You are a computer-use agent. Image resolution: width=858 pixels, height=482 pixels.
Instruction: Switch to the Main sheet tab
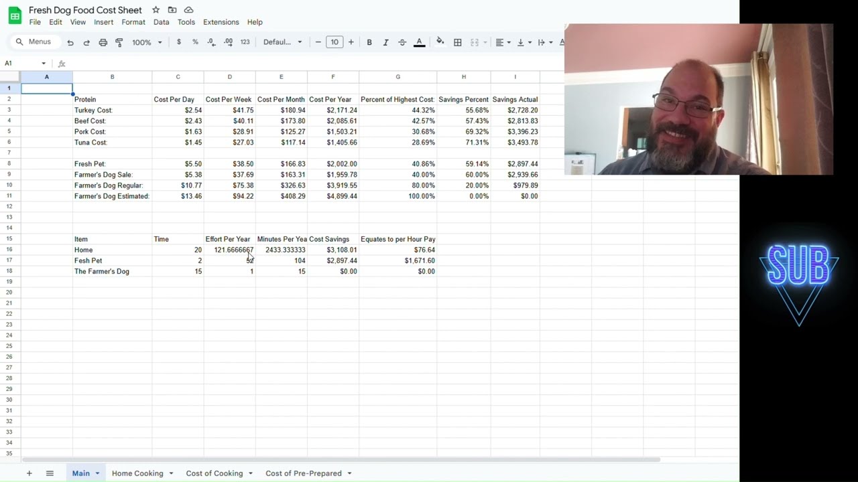click(x=81, y=473)
